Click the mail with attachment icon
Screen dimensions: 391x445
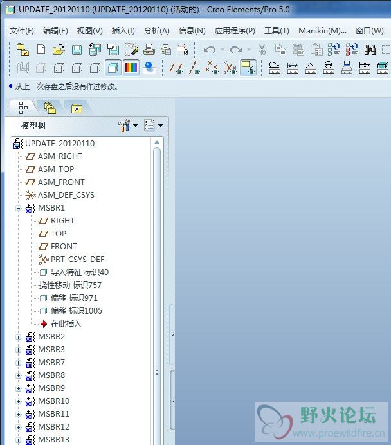[183, 50]
